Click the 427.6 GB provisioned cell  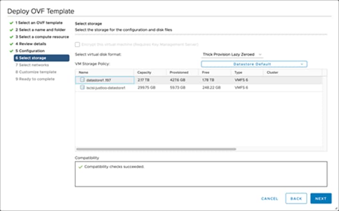(x=178, y=80)
